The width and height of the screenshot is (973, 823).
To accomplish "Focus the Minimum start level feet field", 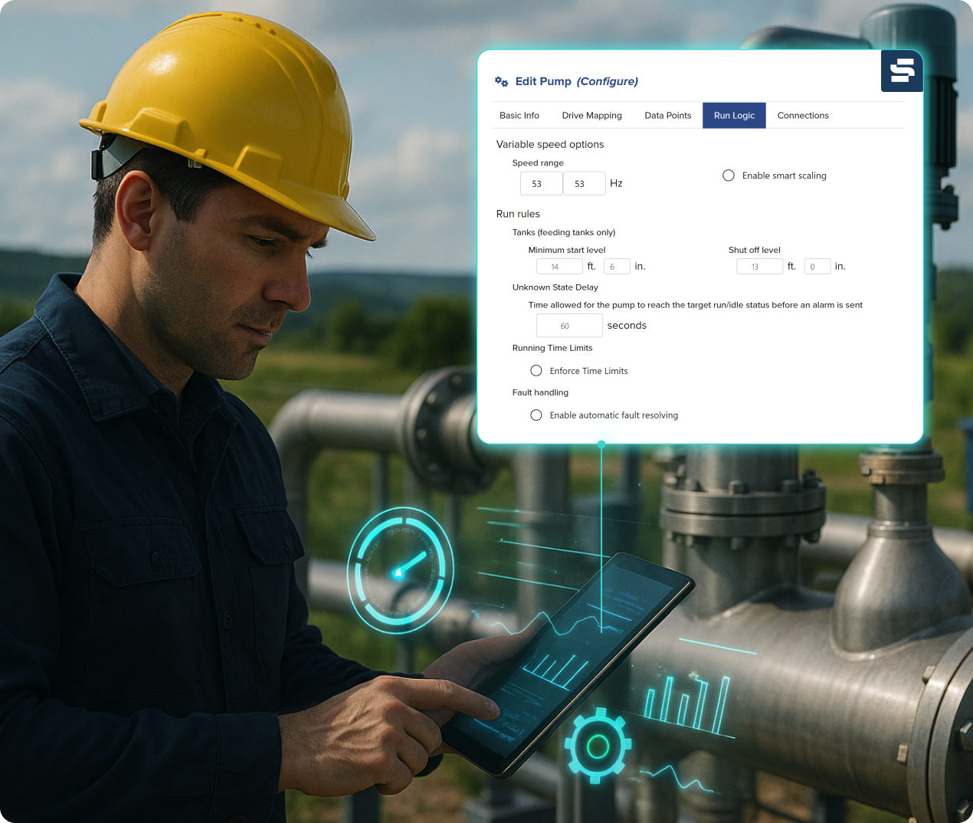I will point(559,267).
